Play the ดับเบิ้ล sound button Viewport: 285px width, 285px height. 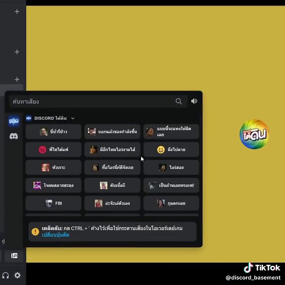[x=112, y=186]
